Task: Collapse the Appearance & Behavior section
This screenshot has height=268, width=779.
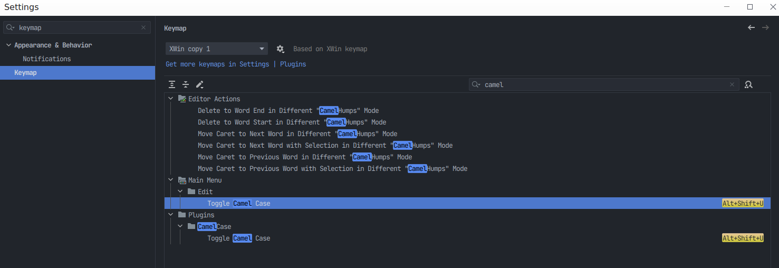Action: [8, 45]
